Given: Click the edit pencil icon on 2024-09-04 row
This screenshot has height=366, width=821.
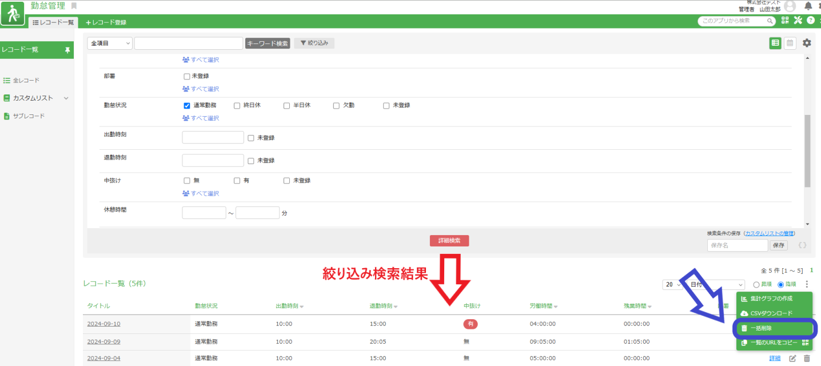Looking at the screenshot, I should (x=792, y=359).
